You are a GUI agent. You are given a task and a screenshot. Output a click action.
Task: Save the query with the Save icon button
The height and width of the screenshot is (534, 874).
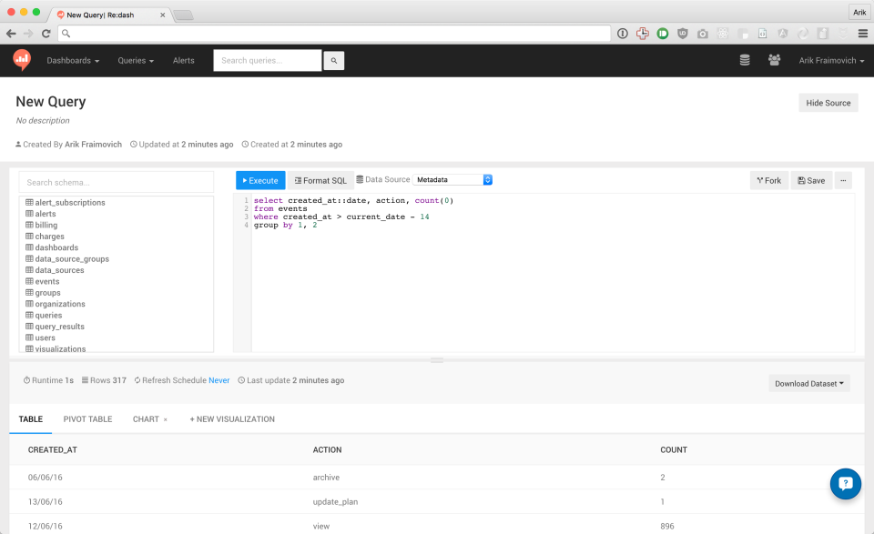tap(810, 180)
